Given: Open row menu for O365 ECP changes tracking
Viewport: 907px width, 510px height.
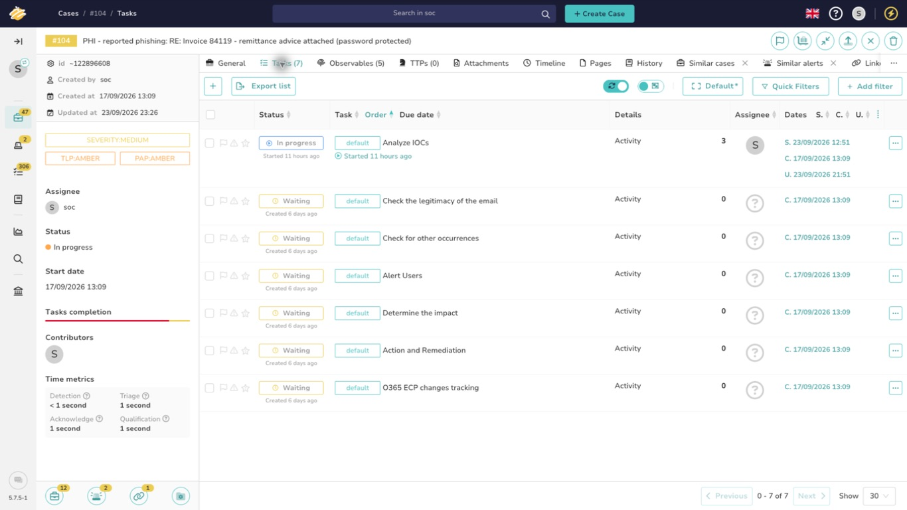Looking at the screenshot, I should [x=895, y=387].
